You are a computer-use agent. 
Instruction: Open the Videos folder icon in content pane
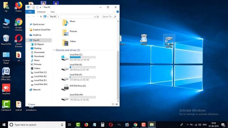tap(65, 43)
